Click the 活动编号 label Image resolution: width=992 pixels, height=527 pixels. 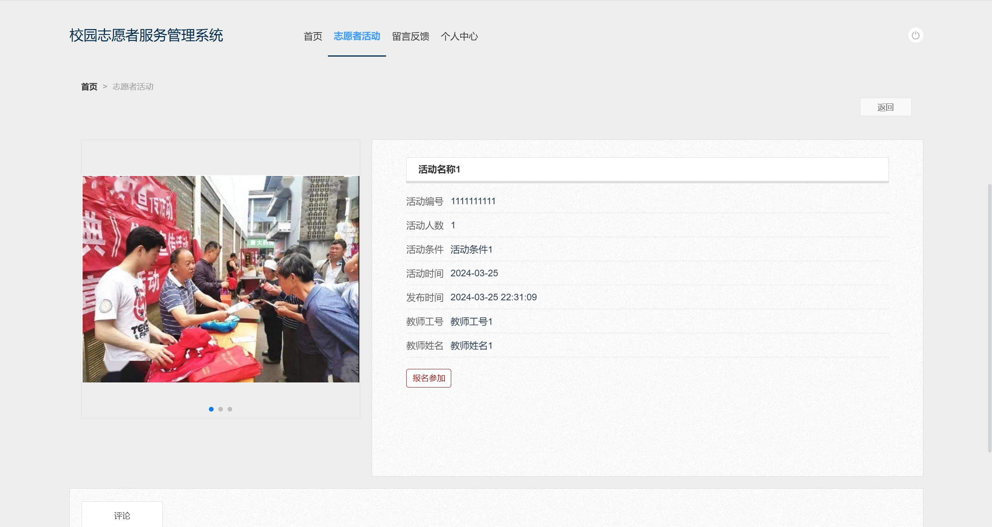point(425,201)
